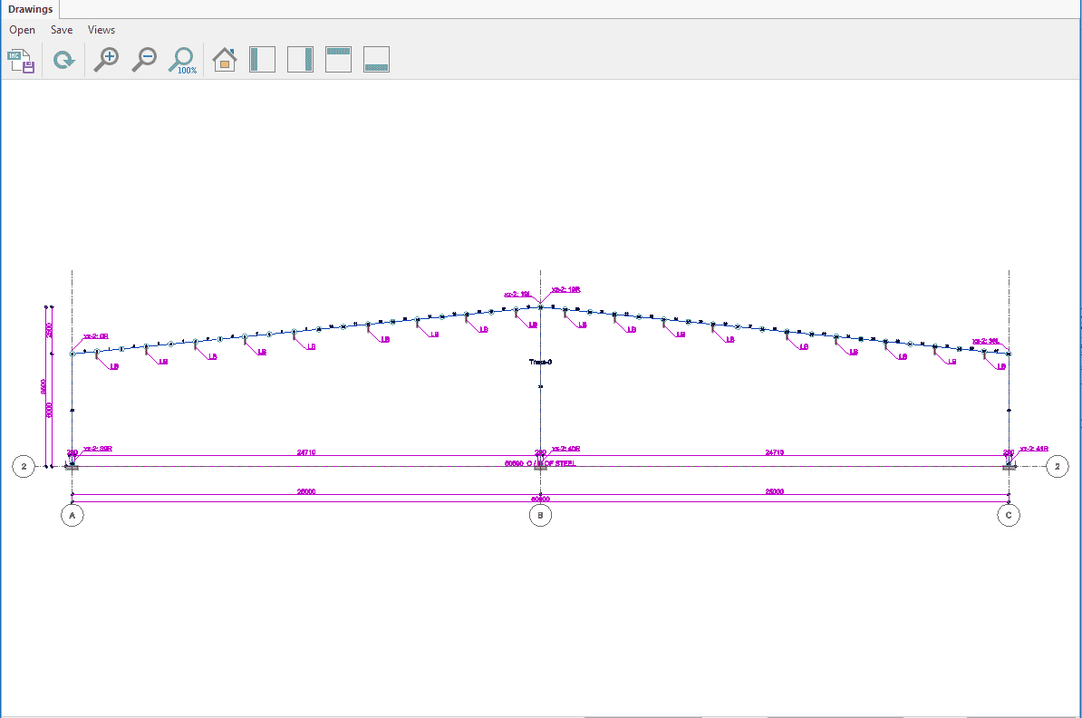Reset zoom to 100% magnifier icon

coord(183,61)
